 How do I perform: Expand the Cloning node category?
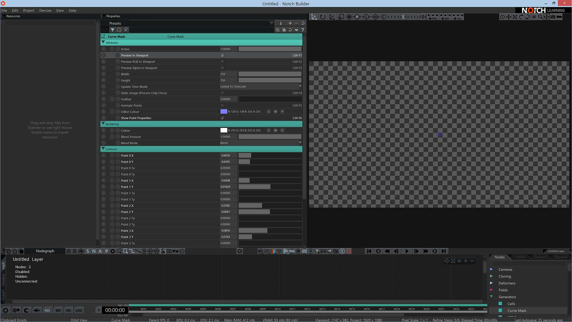tap(491, 276)
